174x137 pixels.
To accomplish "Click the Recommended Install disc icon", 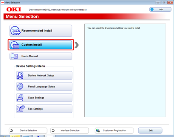I will (16, 31).
